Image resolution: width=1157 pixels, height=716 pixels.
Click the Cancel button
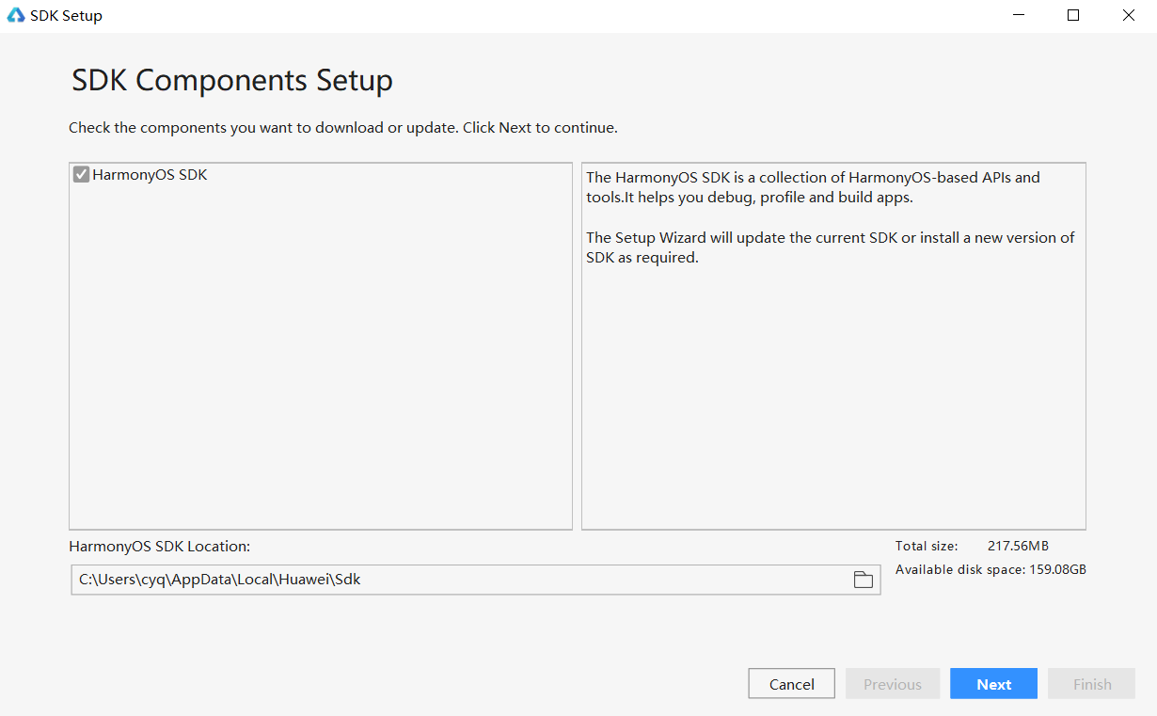click(x=792, y=684)
